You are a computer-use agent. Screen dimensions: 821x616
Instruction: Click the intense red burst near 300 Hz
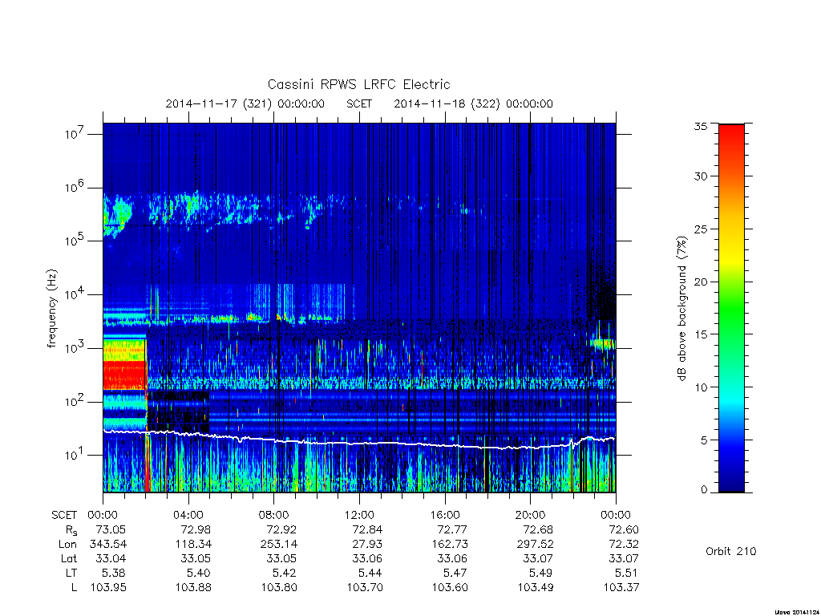tap(124, 375)
